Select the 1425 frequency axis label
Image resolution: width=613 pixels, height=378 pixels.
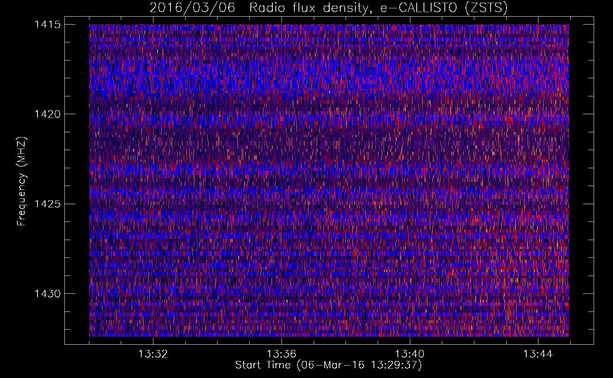pyautogui.click(x=47, y=204)
